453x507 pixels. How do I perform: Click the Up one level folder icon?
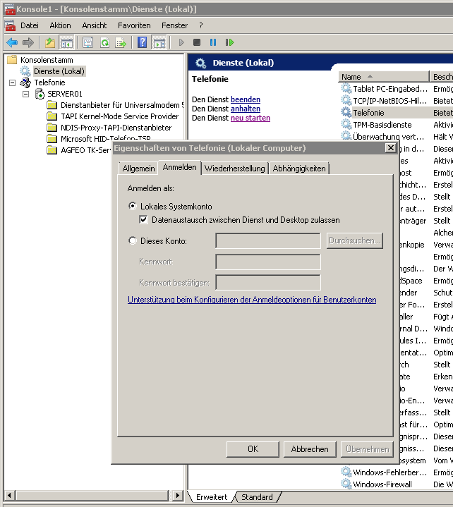[x=49, y=42]
